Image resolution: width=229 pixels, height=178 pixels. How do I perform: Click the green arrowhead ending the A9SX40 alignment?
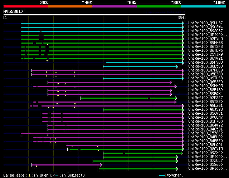point(182,153)
